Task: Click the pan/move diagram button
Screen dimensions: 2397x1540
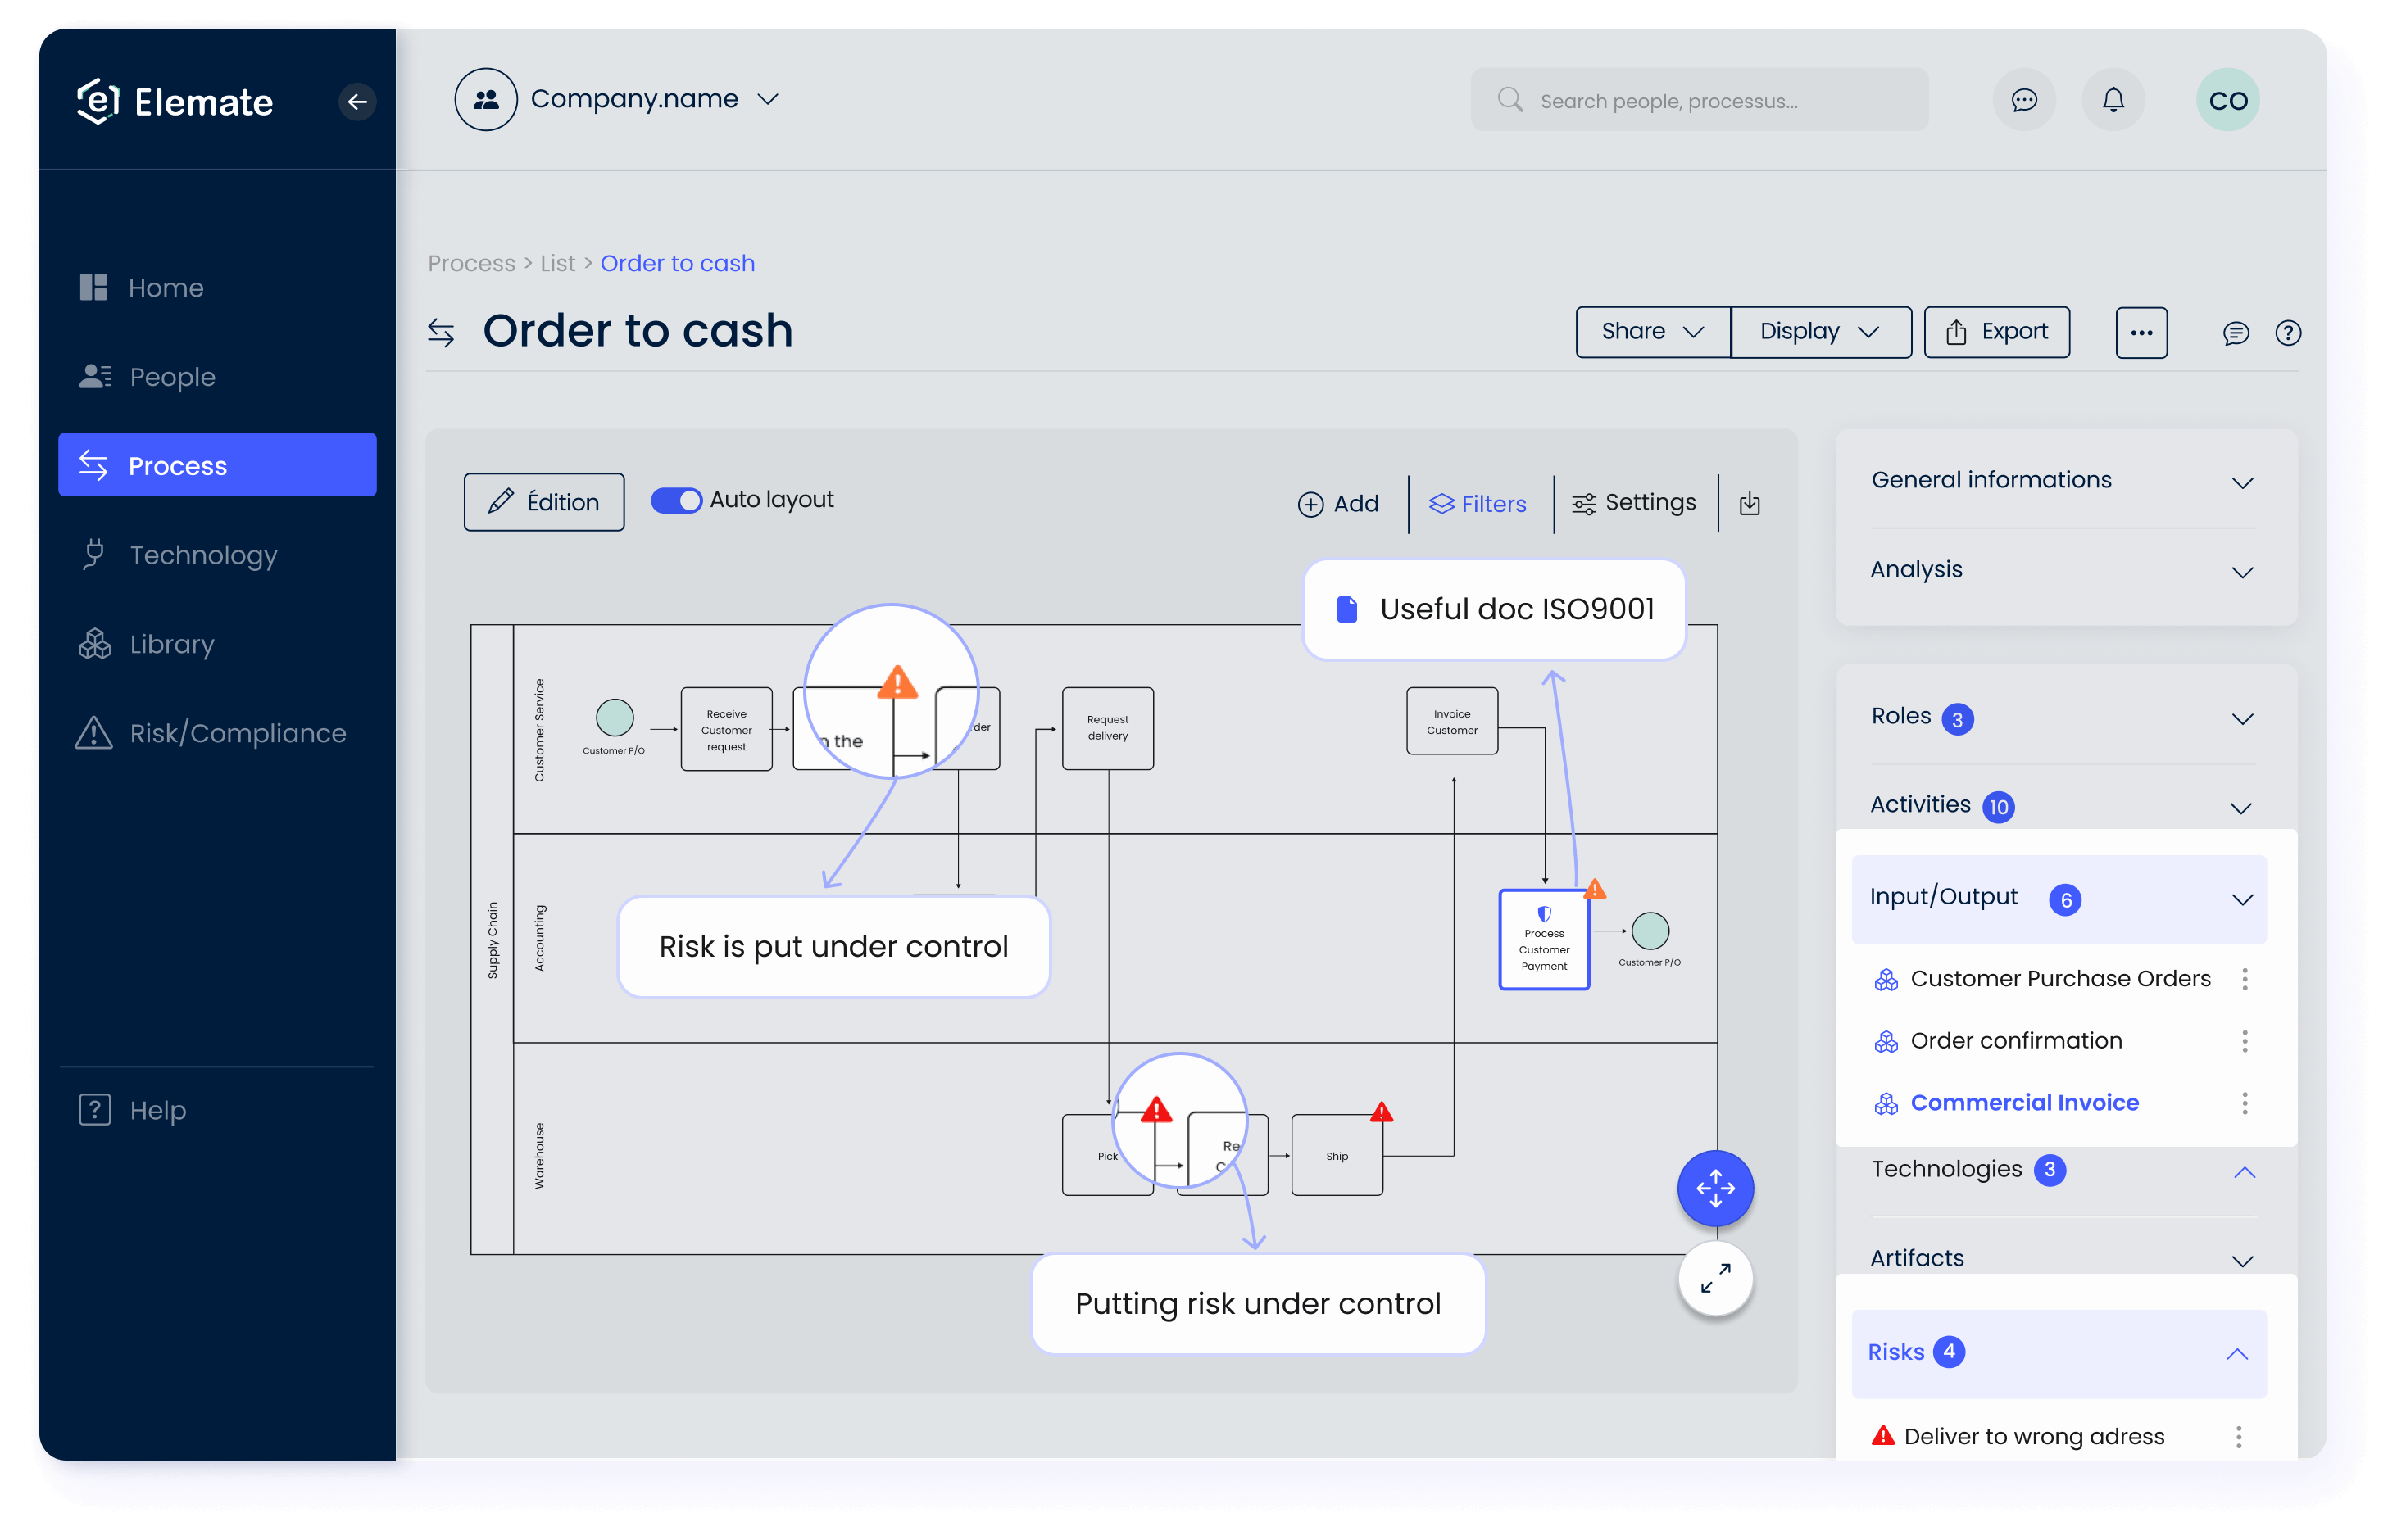Action: click(1714, 1188)
